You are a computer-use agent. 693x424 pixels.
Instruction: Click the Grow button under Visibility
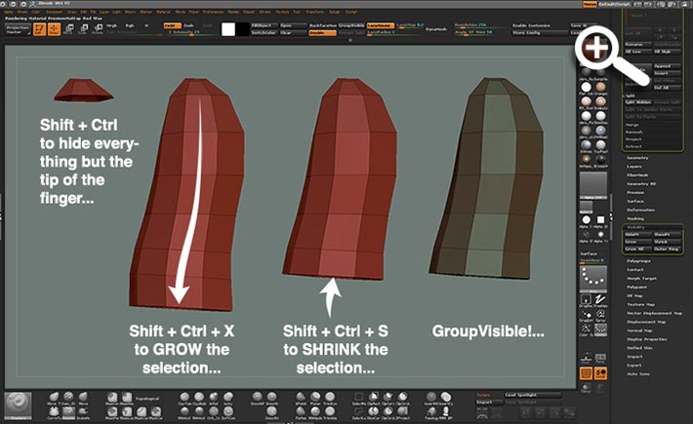click(x=633, y=242)
